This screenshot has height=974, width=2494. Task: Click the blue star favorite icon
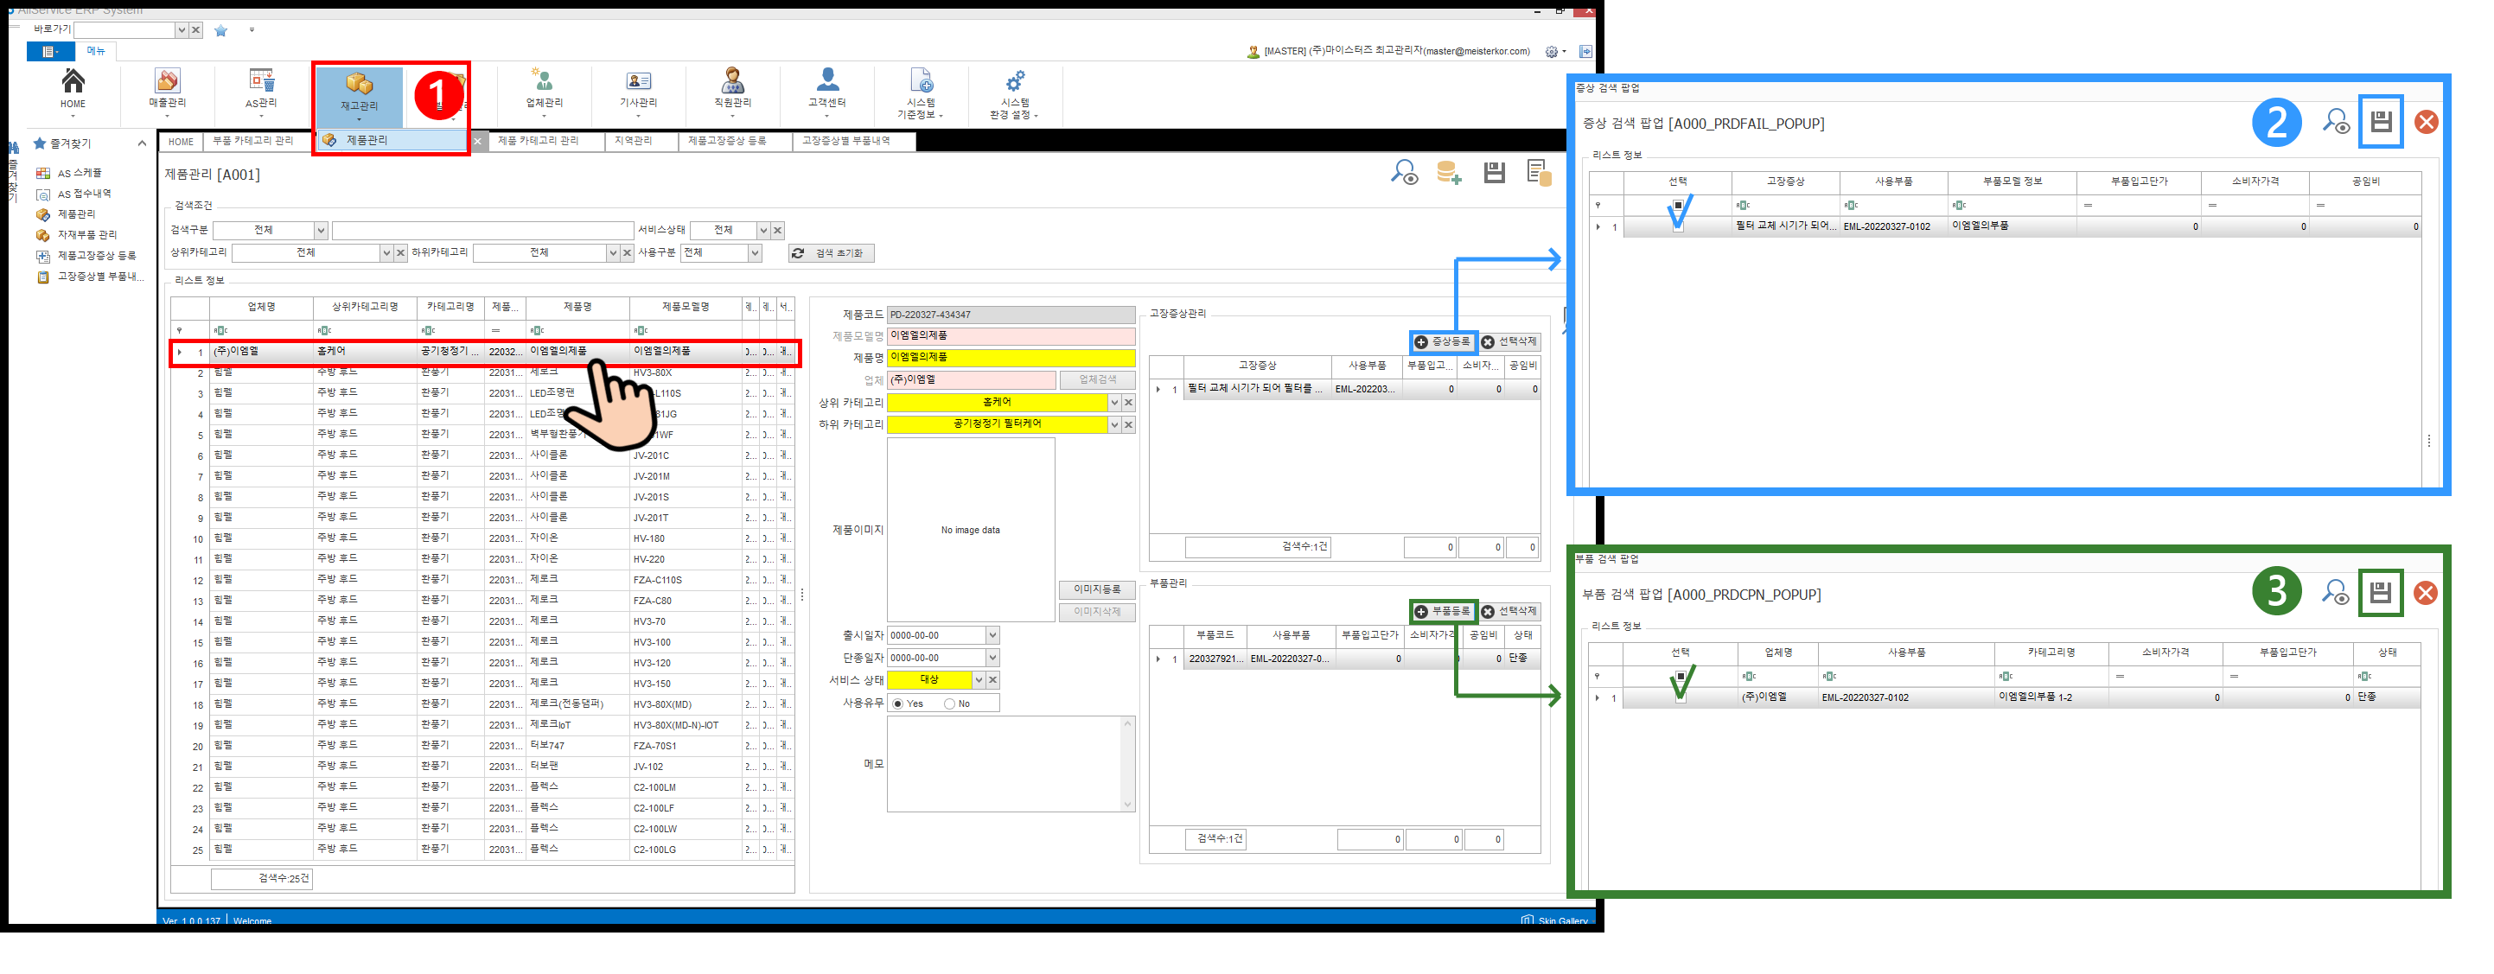220,30
